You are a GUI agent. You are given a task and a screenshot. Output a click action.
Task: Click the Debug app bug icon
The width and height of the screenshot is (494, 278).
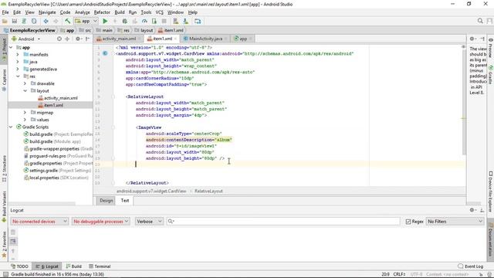[x=125, y=21]
